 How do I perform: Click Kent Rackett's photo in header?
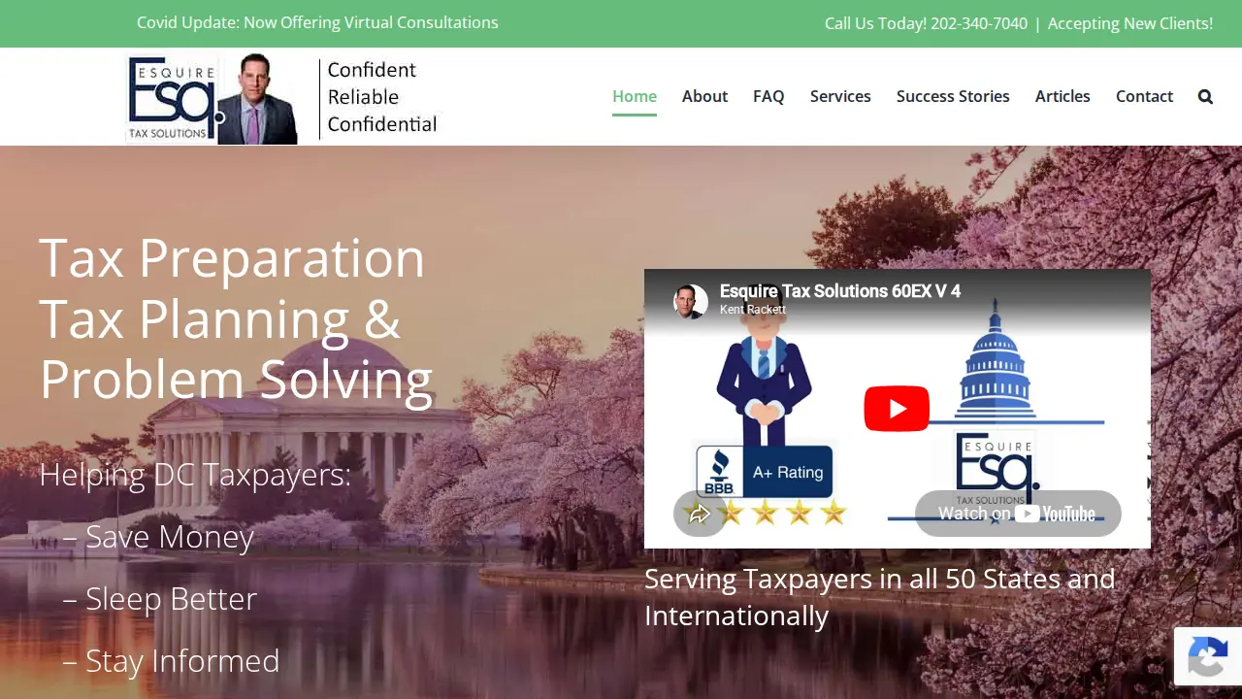pos(257,99)
